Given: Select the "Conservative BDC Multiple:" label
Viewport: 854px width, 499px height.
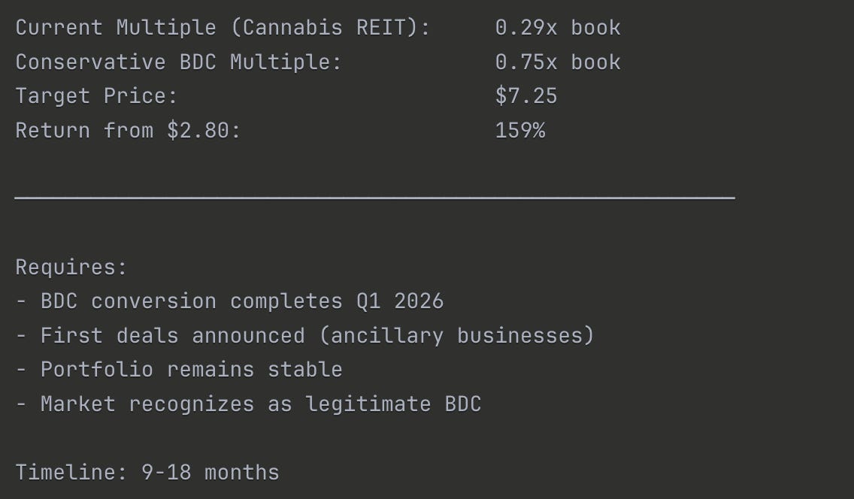Looking at the screenshot, I should tap(178, 62).
